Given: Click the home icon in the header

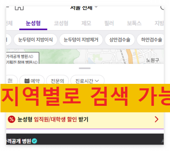Looking at the screenshot, I should 19,8.
